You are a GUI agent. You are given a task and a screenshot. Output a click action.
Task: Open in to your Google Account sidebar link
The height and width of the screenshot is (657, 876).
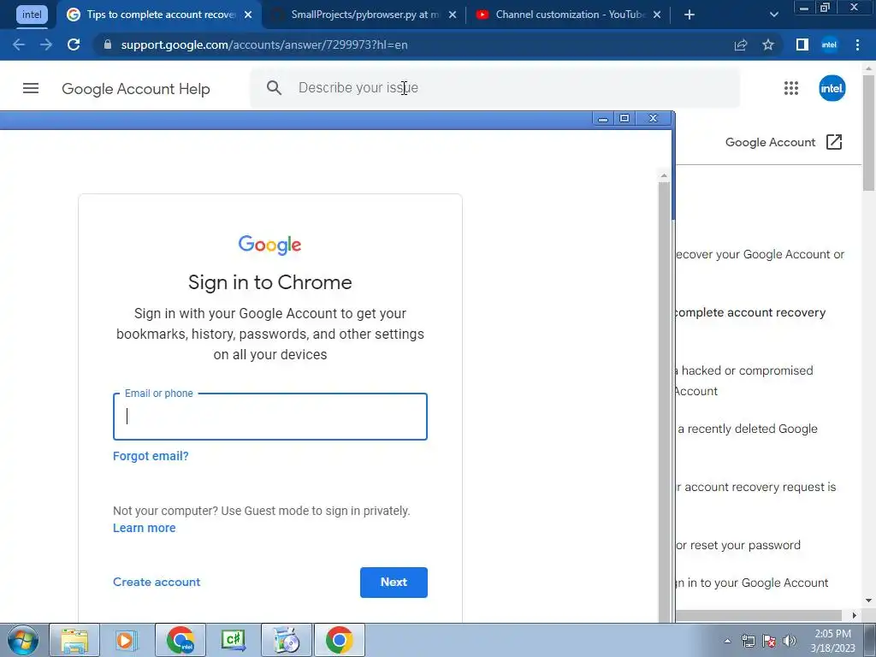[x=753, y=583]
